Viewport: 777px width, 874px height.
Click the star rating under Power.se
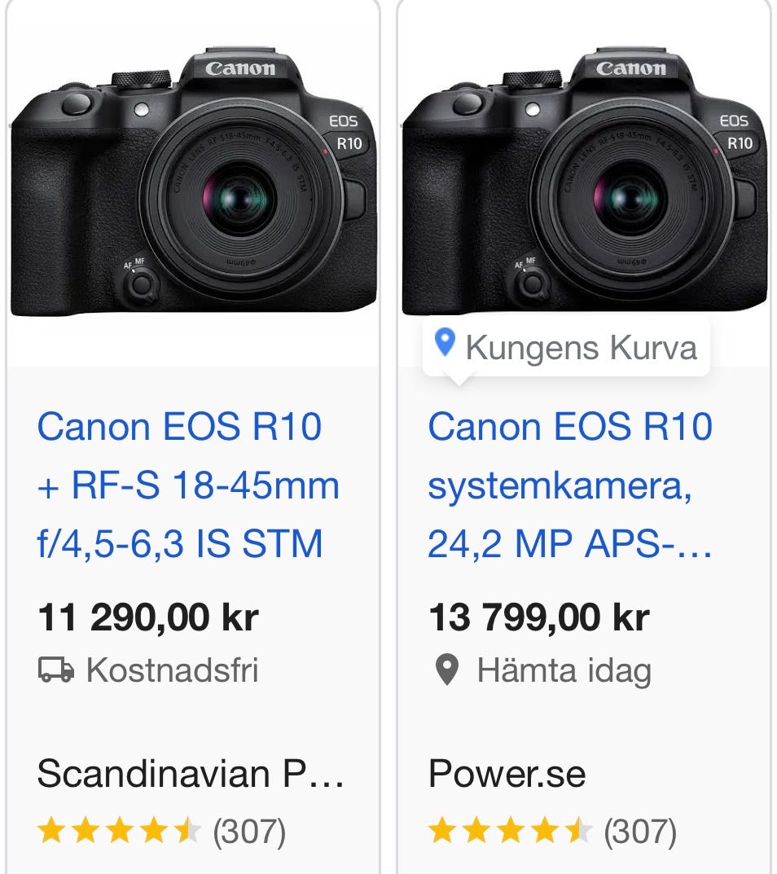point(510,831)
